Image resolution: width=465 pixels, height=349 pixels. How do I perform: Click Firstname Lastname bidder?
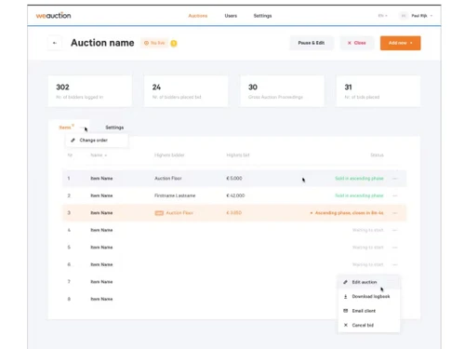coord(175,195)
